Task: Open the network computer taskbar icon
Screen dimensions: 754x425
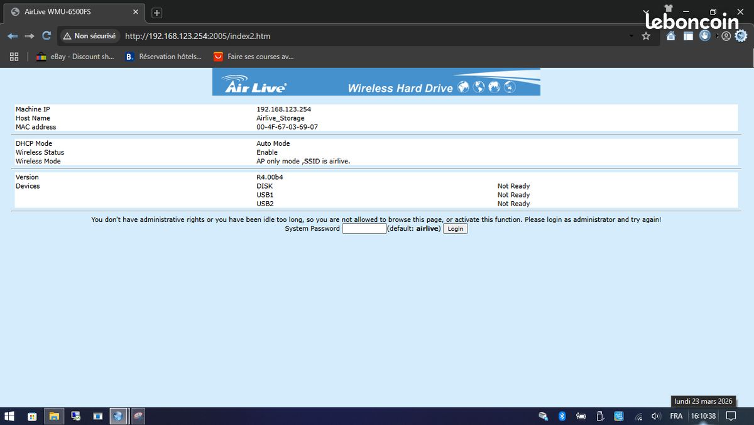Action: coord(76,416)
